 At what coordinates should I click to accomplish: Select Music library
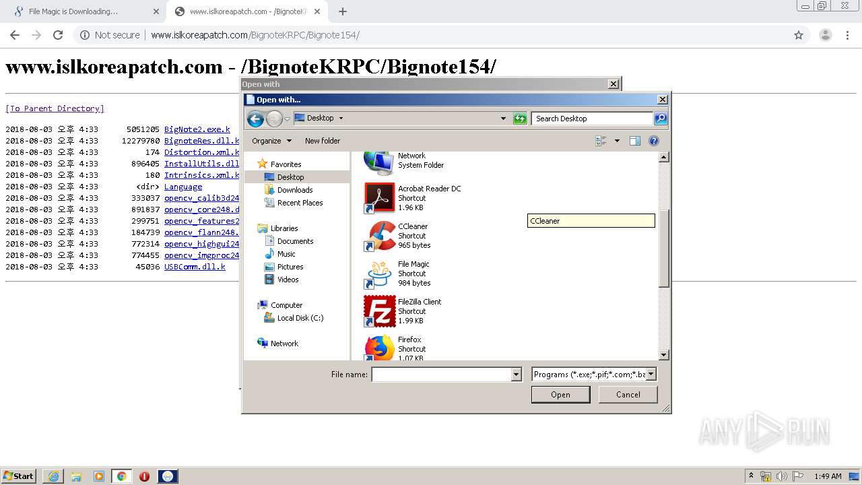(x=286, y=254)
